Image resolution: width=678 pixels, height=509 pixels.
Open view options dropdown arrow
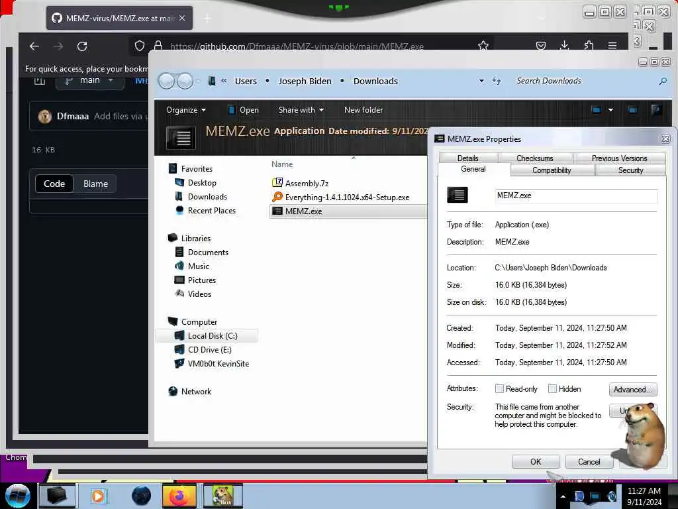[x=610, y=110]
